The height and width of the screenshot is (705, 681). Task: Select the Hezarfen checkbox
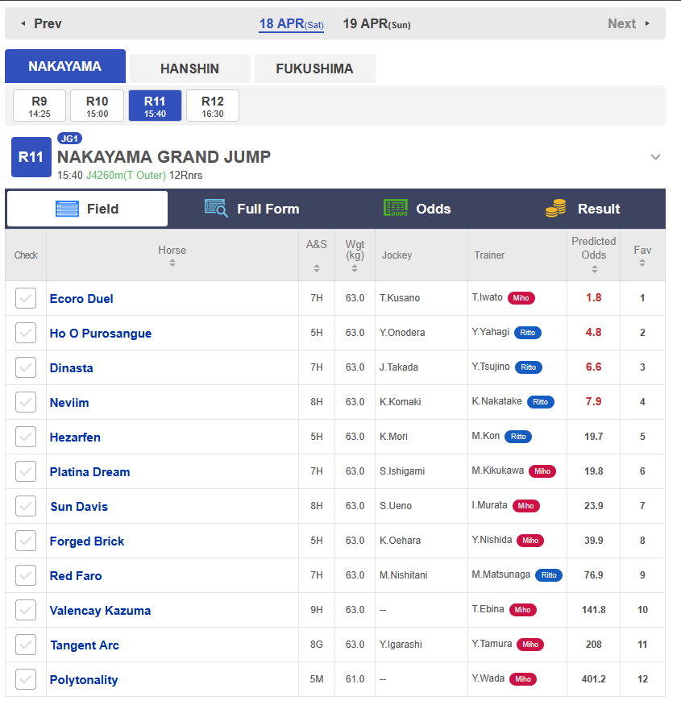[x=26, y=437]
